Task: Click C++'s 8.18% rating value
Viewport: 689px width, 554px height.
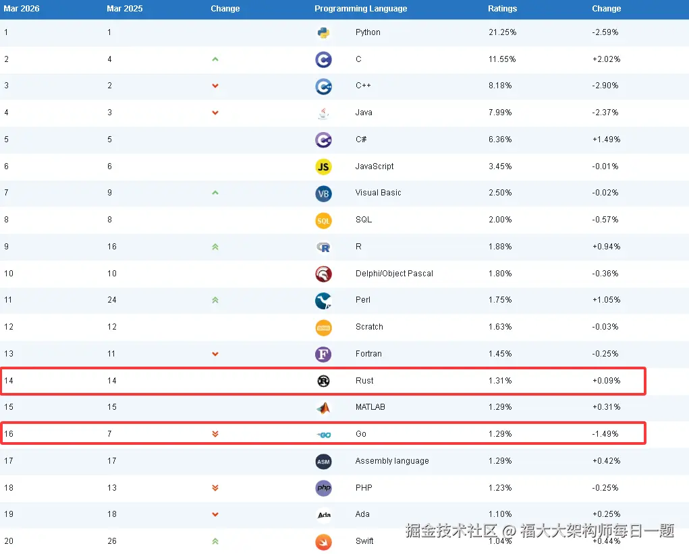Action: click(500, 86)
